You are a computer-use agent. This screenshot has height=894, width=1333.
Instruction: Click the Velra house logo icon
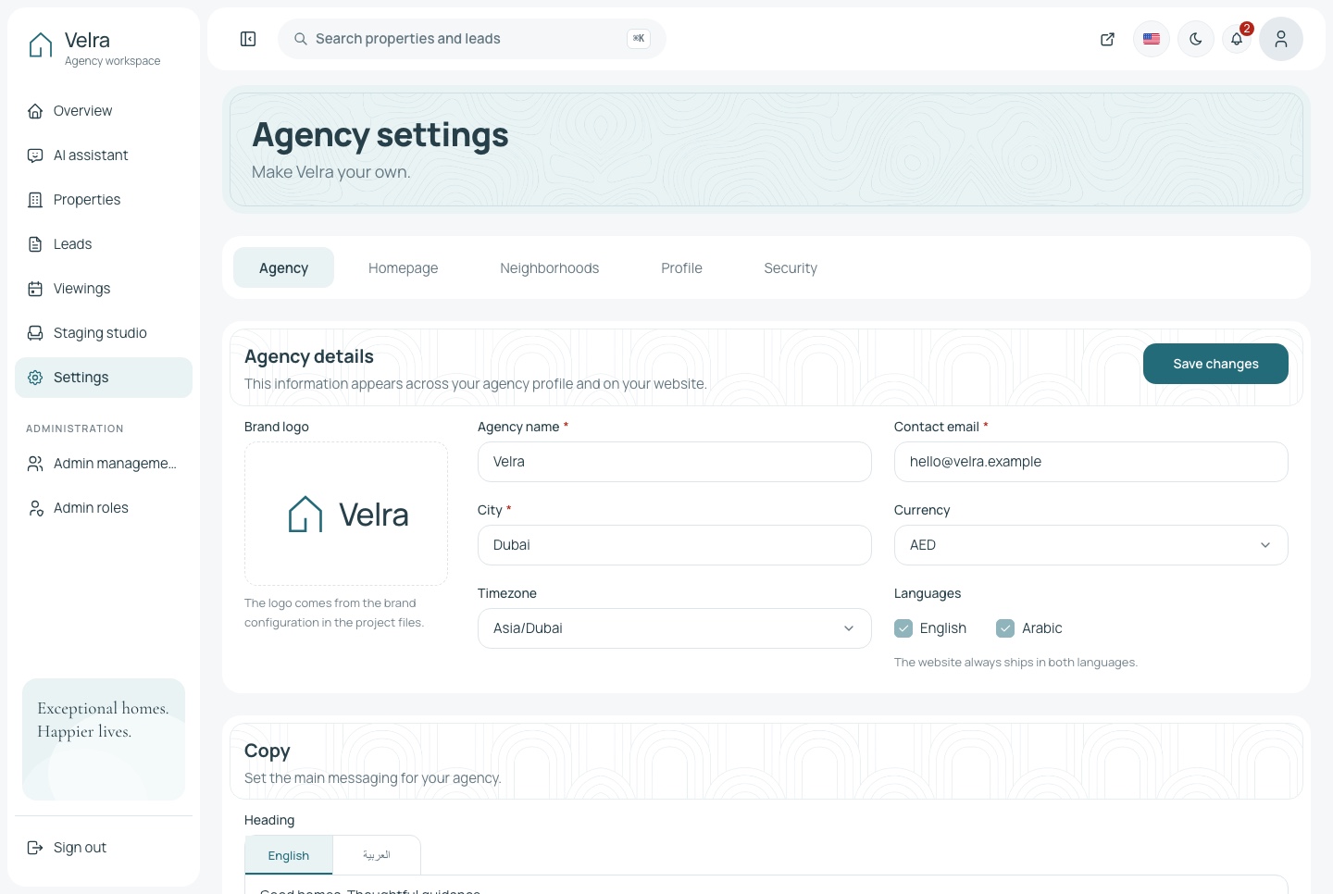pos(41,45)
